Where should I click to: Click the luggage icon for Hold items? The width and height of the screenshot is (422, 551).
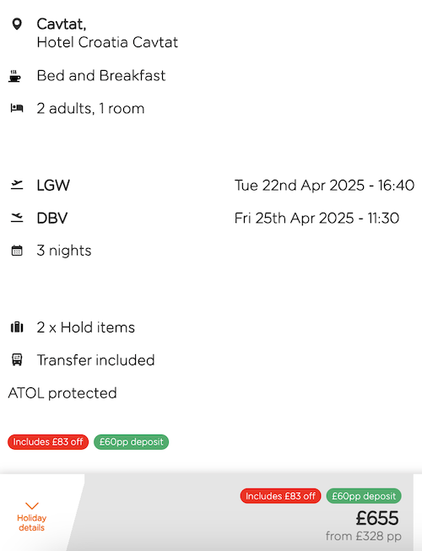[x=17, y=327]
